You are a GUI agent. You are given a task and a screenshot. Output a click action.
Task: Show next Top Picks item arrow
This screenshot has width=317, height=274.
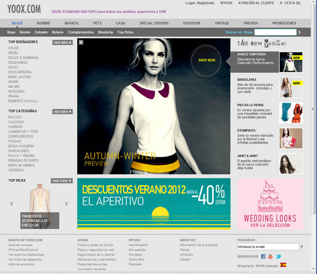click(66, 204)
